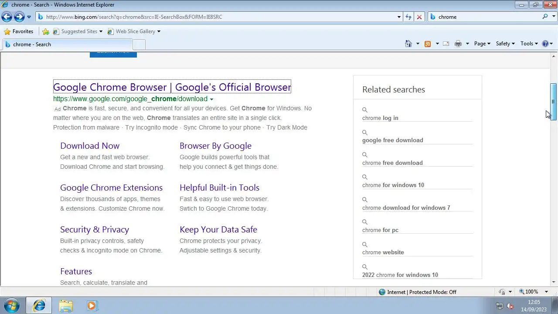
Task: Open the Tools menu
Action: pos(529,44)
